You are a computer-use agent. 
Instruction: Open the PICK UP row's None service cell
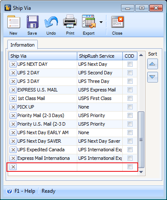click(x=100, y=107)
